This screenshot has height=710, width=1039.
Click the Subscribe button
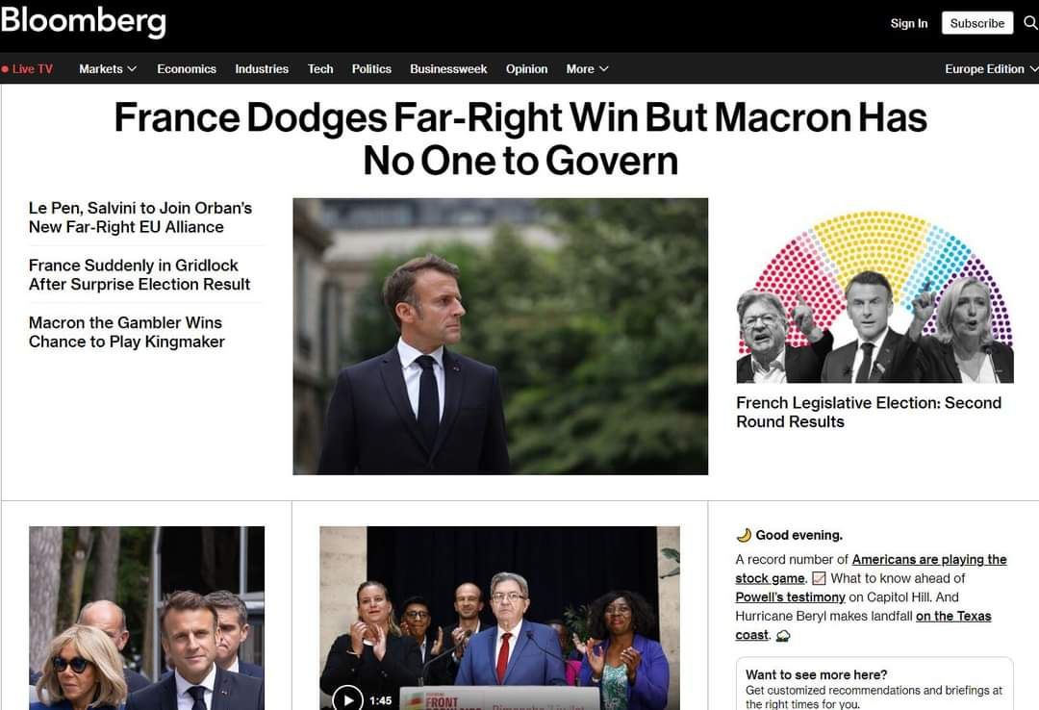(x=976, y=23)
